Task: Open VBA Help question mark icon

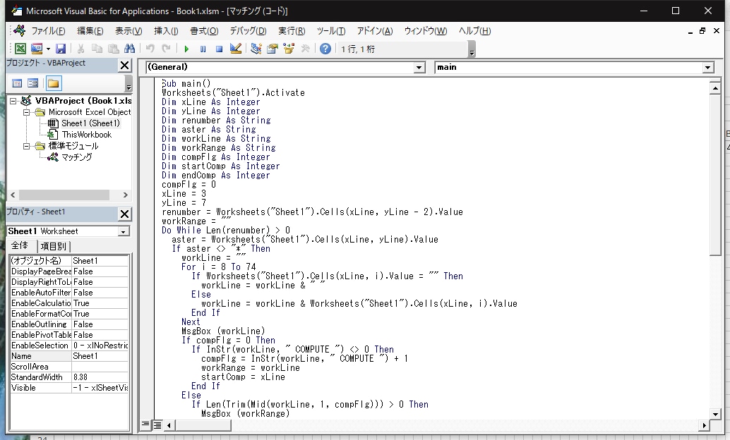Action: tap(325, 49)
